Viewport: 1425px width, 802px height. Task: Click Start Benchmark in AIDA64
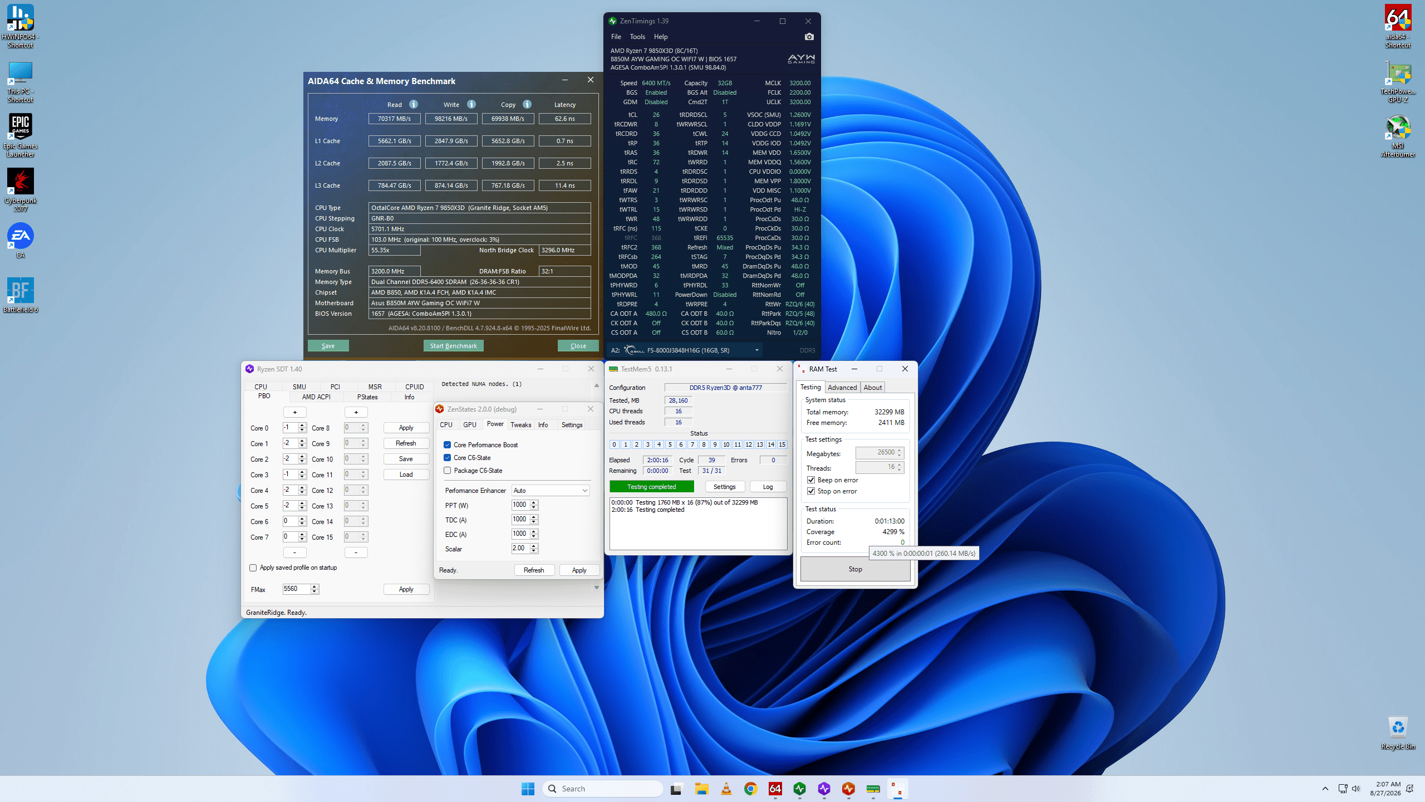(454, 346)
